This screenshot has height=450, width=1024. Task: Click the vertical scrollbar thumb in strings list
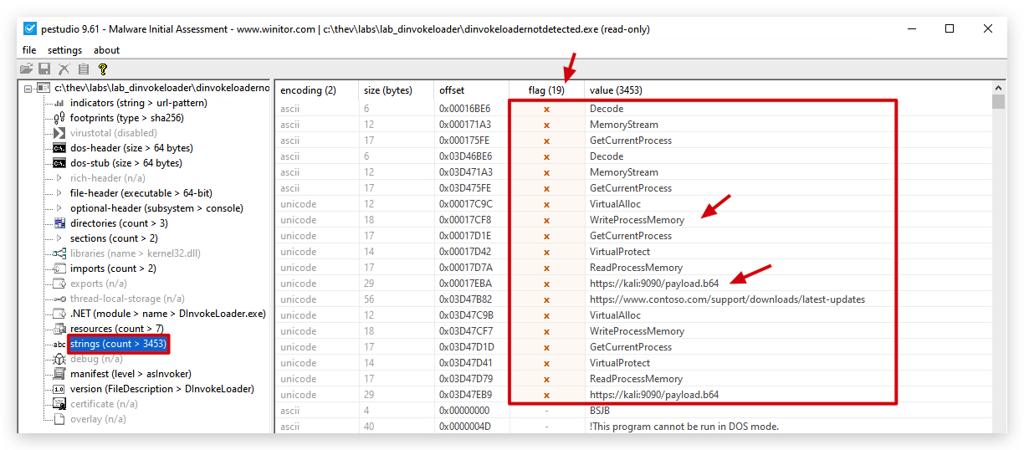(998, 102)
